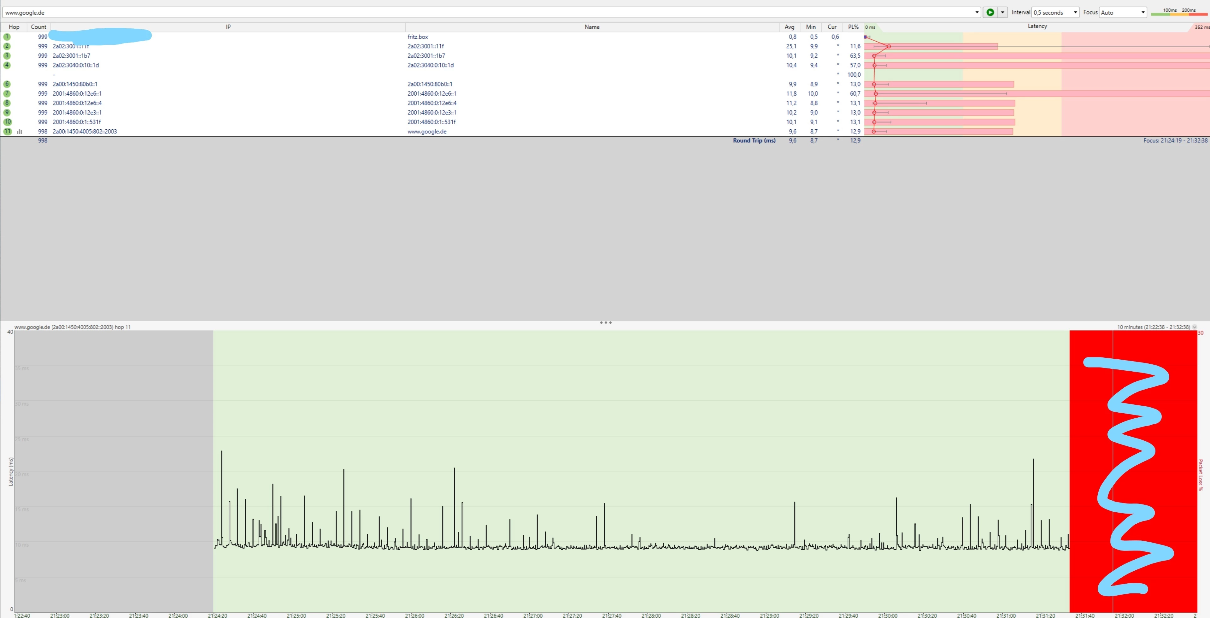Click the hop 1 green circle
This screenshot has width=1210, height=618.
(7, 37)
